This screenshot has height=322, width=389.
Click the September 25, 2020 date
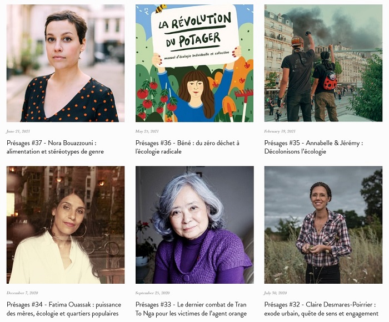click(153, 293)
